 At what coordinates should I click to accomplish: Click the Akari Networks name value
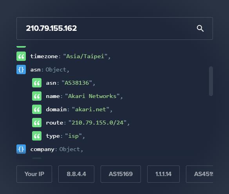point(92,96)
